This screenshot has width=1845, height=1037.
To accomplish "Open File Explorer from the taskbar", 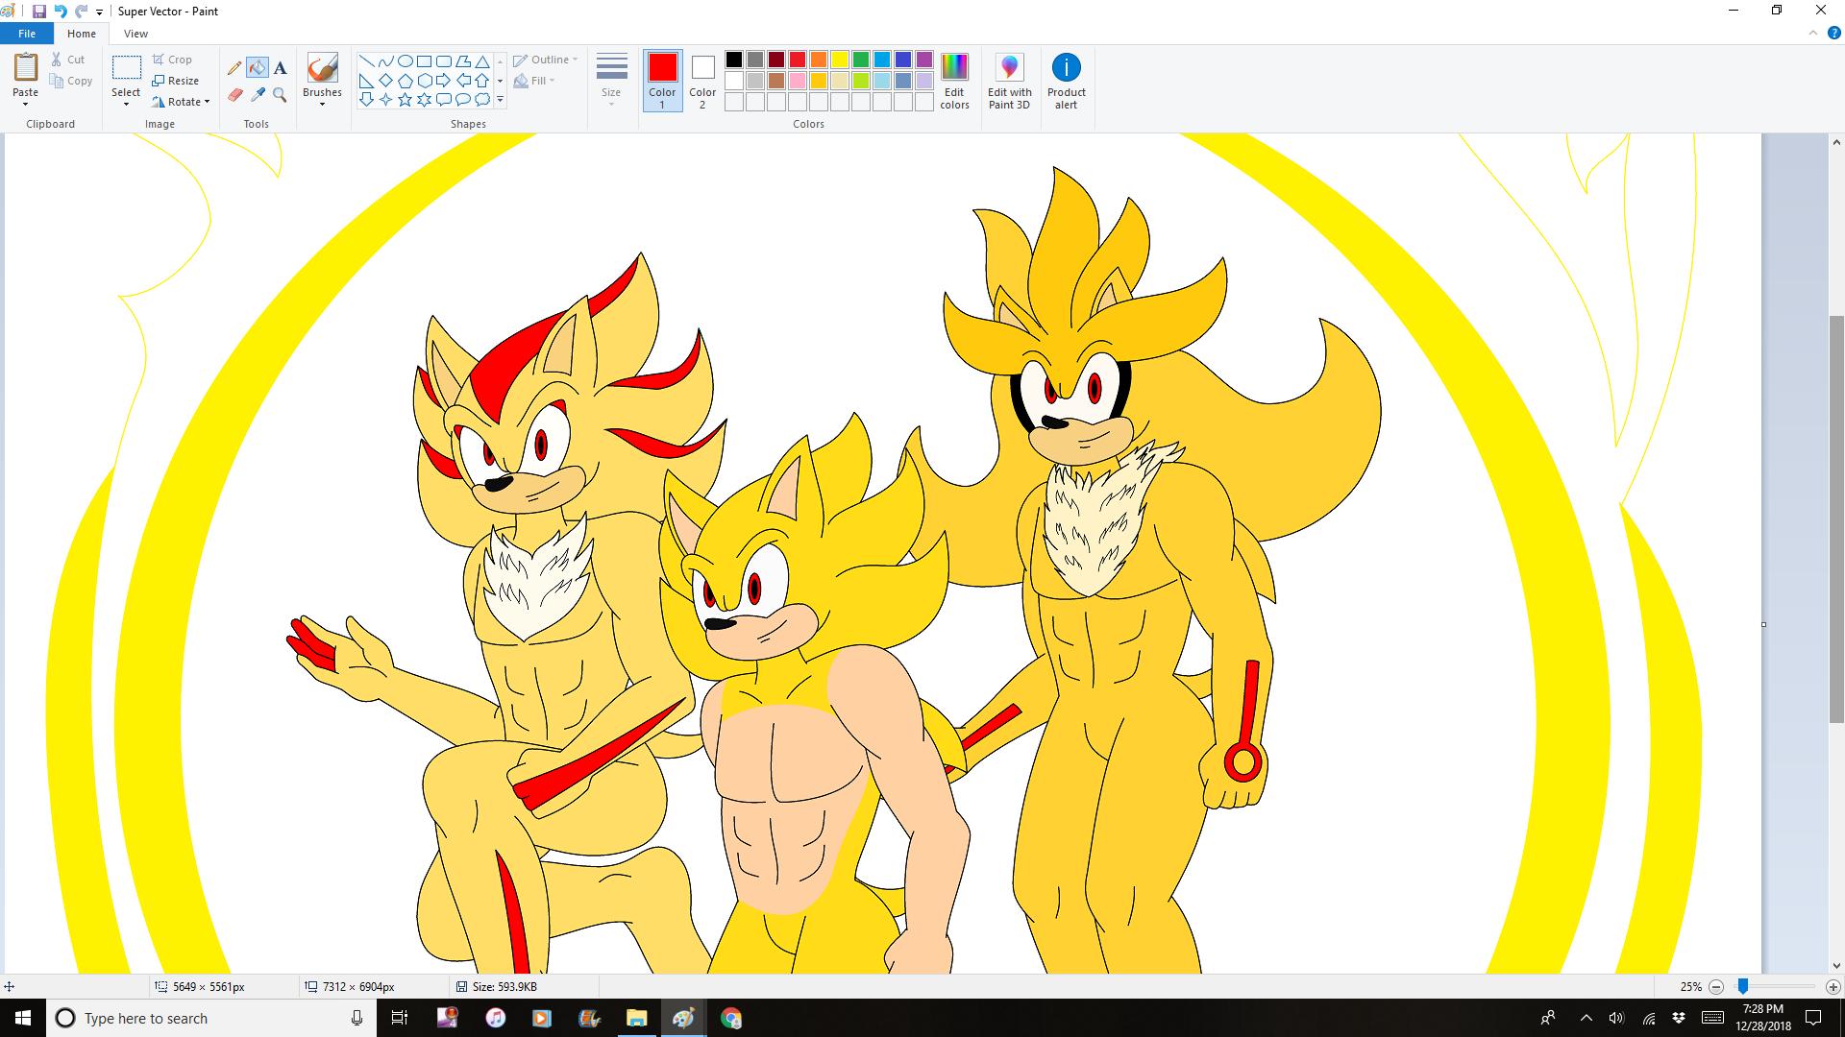I will [636, 1018].
